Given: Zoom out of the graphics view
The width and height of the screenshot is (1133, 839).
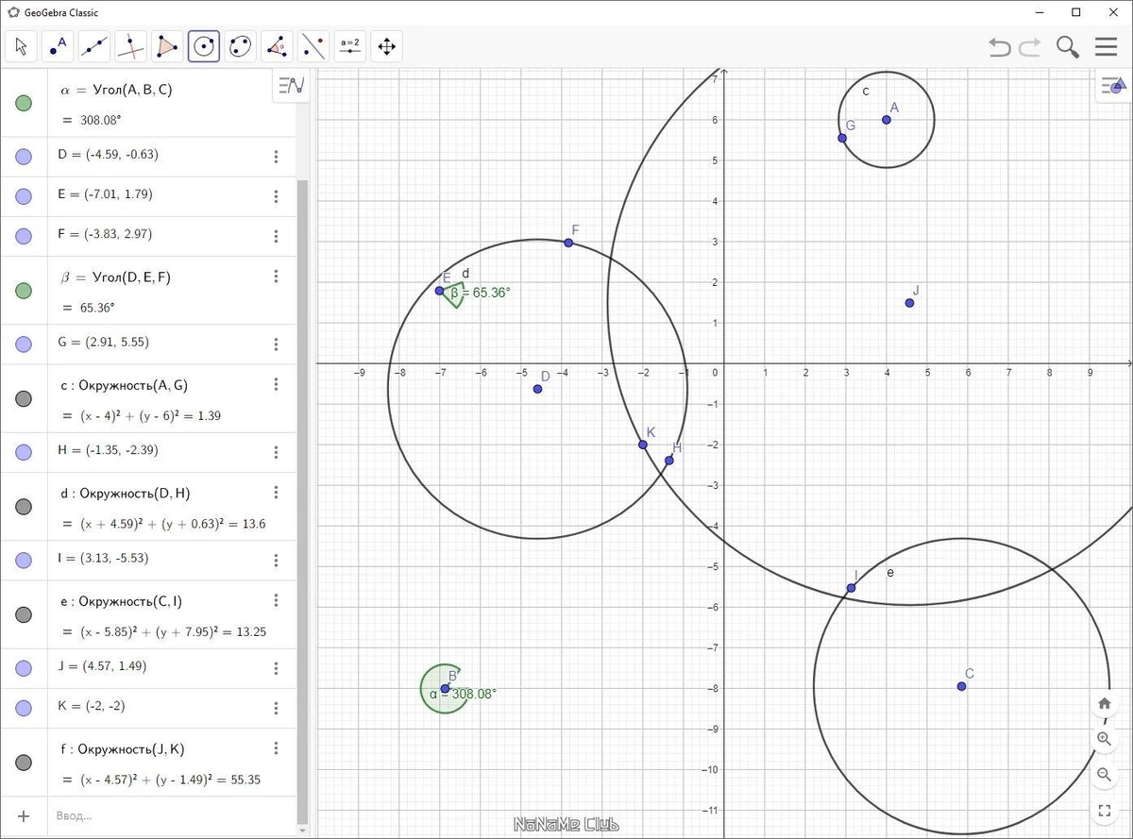Looking at the screenshot, I should click(1104, 775).
